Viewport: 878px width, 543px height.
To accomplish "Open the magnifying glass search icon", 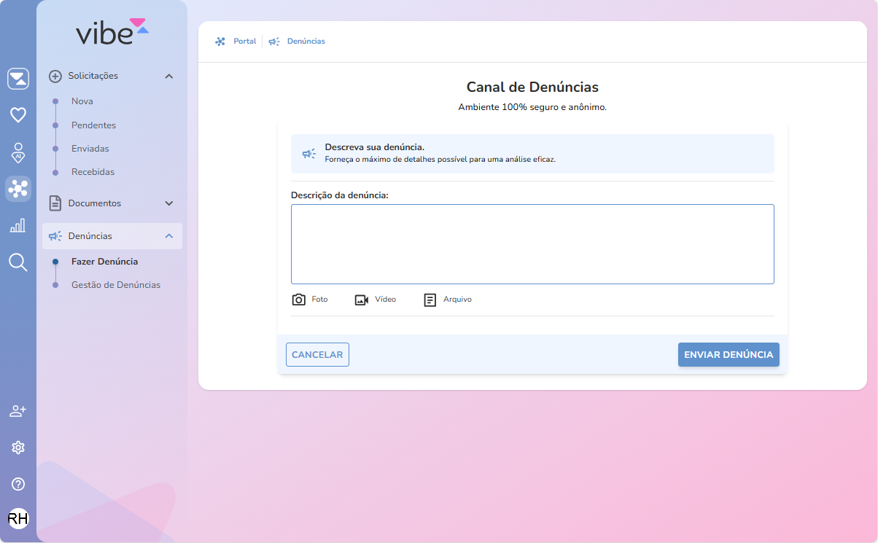I will point(18,262).
